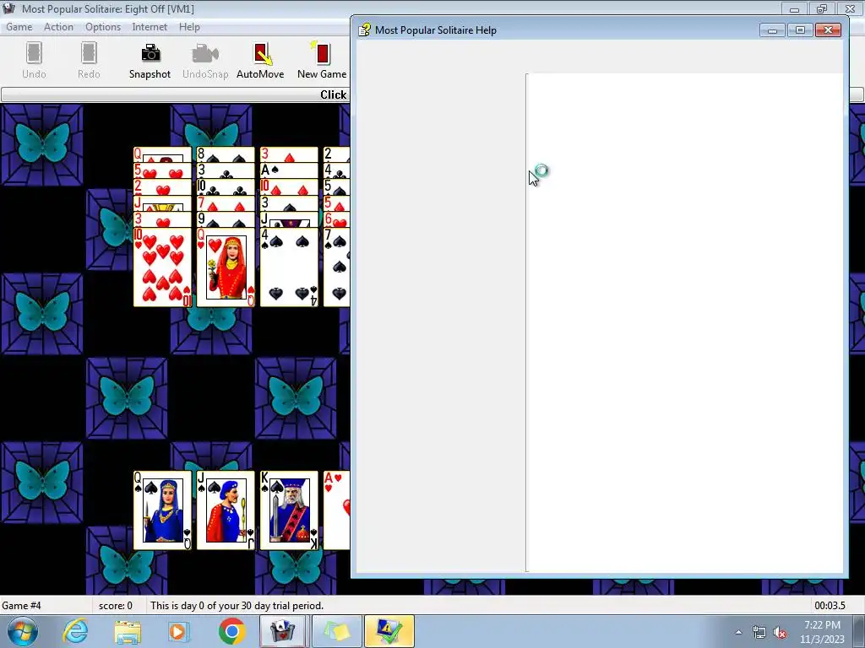This screenshot has height=648, width=865.
Task: Pick the king of spades reserve card
Action: point(289,510)
